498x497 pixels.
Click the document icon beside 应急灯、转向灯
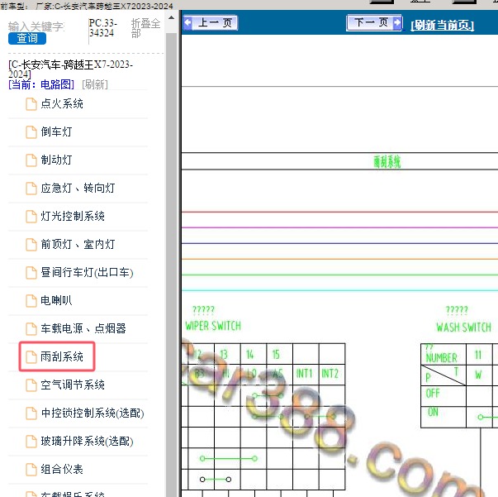click(31, 189)
